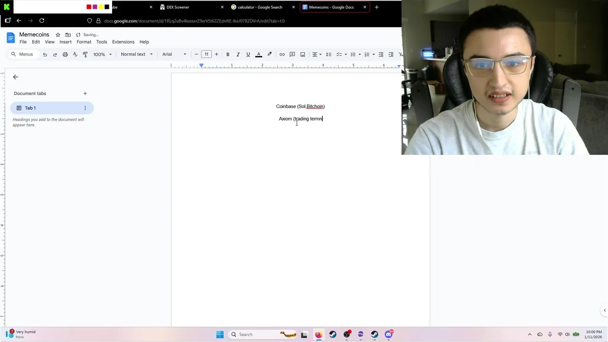Select Tab 1 in the sidebar

point(52,108)
